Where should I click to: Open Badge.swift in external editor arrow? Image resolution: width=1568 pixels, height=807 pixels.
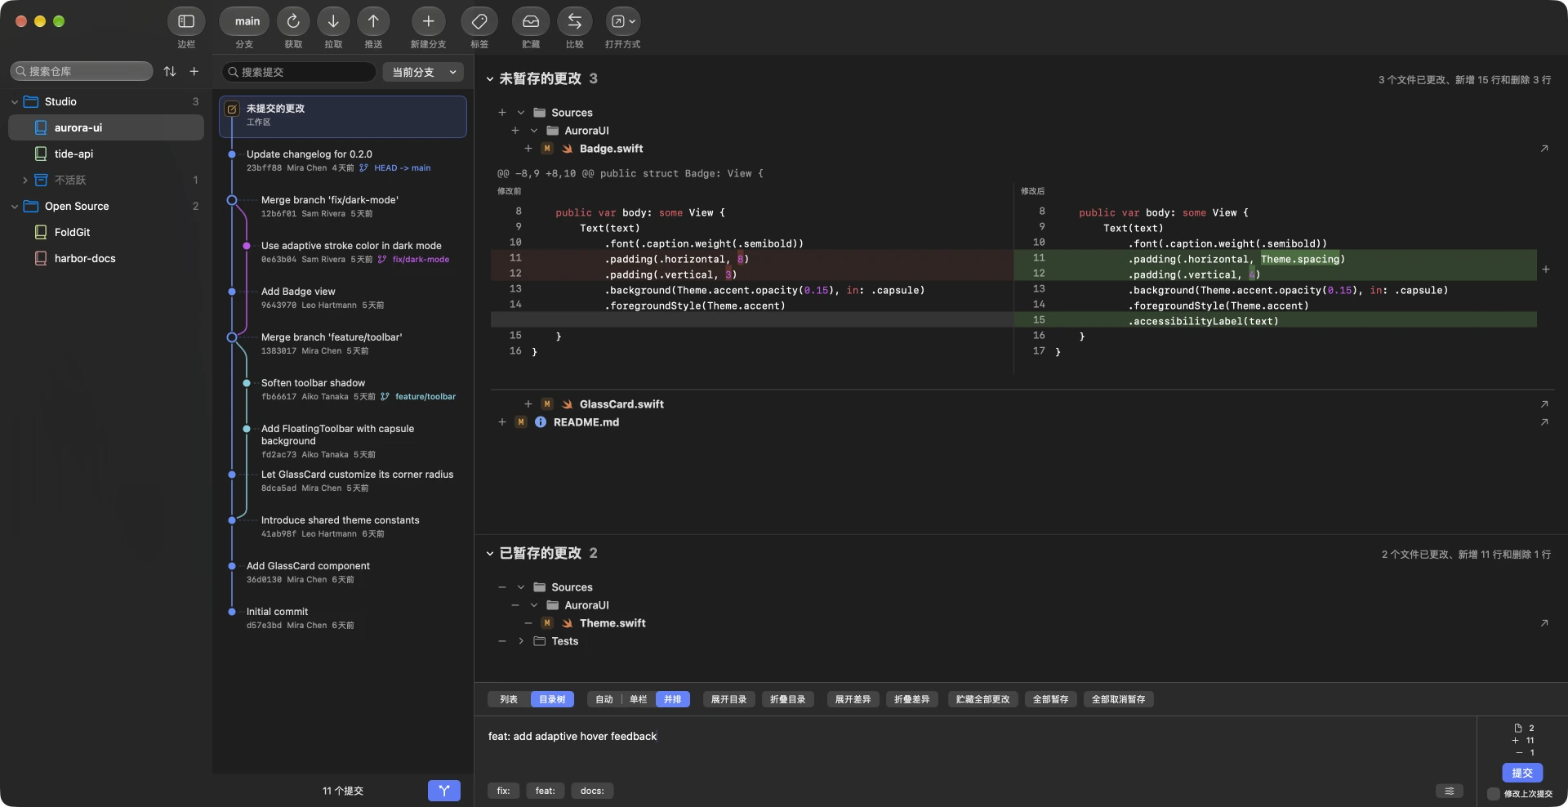[1544, 149]
